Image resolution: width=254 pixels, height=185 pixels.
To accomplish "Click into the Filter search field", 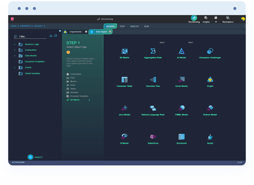I will coord(30,36).
